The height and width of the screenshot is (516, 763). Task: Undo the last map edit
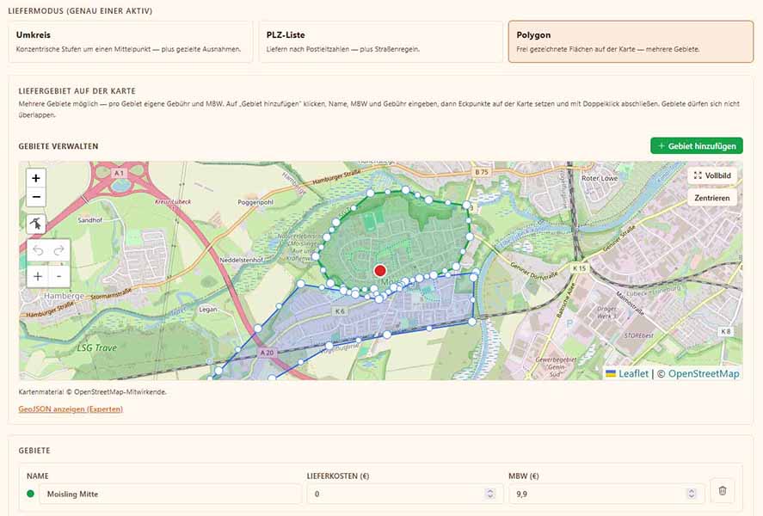(38, 250)
